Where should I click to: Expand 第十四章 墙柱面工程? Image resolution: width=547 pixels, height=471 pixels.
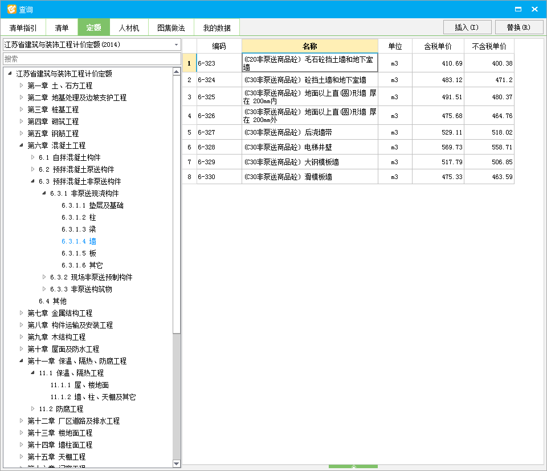pos(21,444)
